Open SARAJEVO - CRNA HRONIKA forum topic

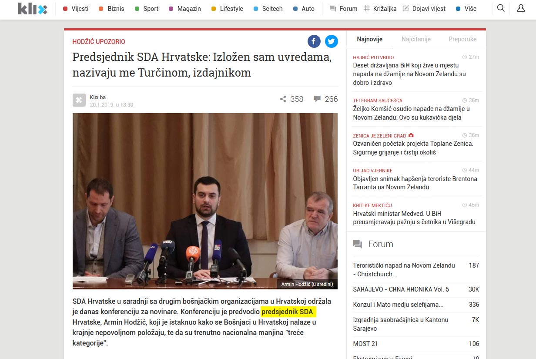click(401, 289)
